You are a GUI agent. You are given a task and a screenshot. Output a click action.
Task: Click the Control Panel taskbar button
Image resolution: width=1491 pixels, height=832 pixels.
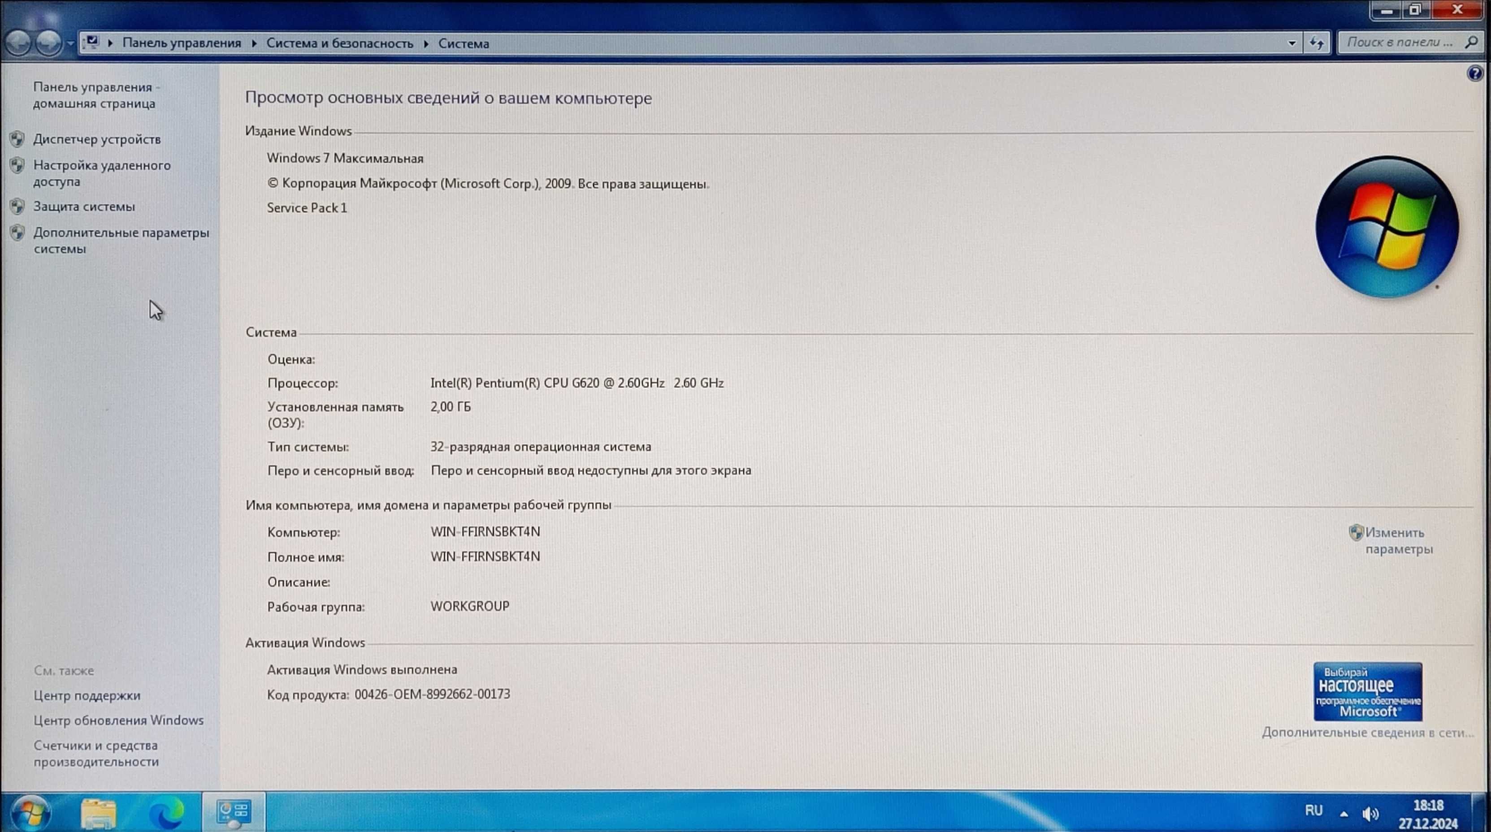click(x=234, y=812)
